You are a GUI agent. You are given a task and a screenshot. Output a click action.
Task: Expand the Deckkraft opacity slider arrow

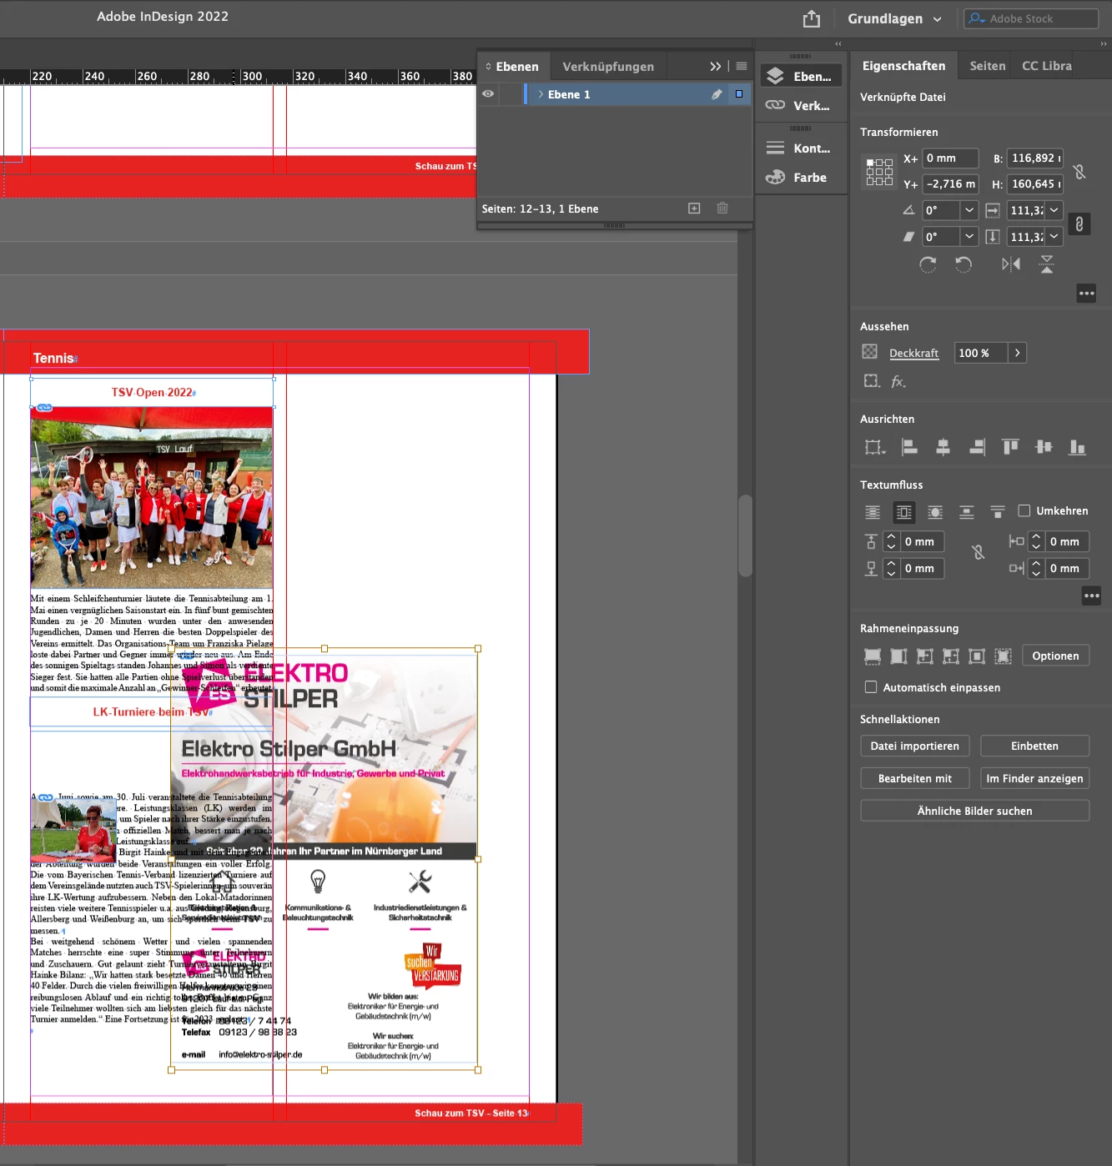(x=1017, y=353)
